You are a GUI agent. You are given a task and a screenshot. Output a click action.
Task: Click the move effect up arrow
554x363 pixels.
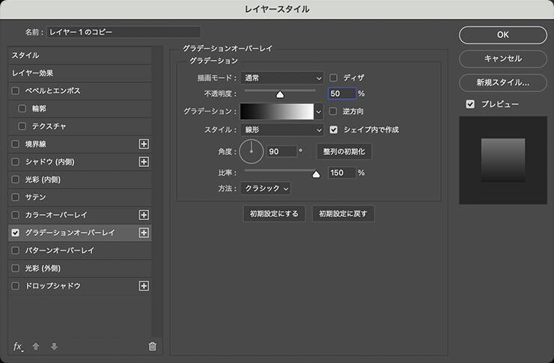[x=36, y=346]
